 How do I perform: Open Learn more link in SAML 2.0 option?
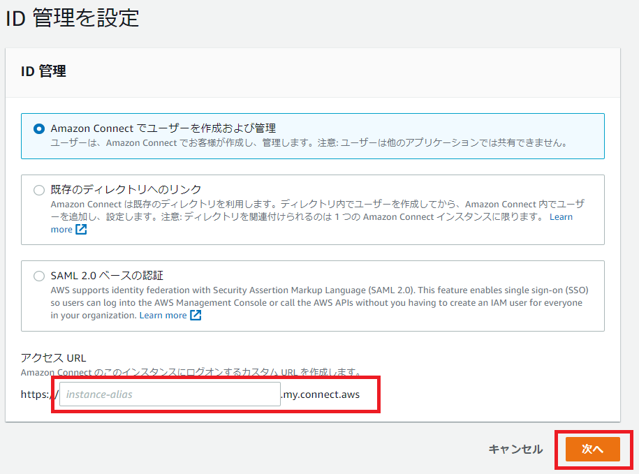point(163,316)
